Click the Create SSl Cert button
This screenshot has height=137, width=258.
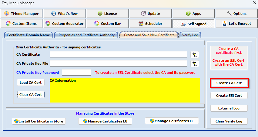229,96
